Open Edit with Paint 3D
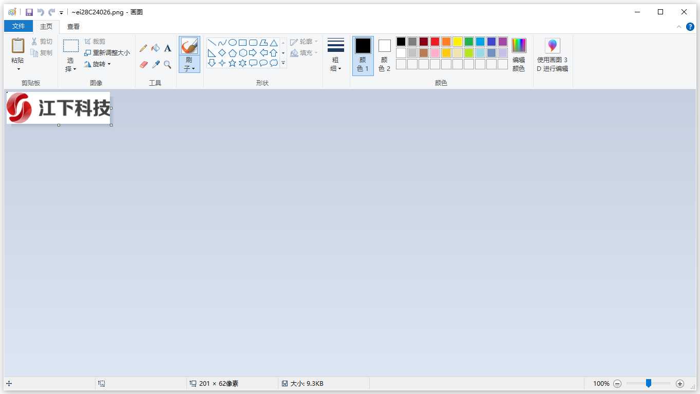Viewport: 700px width, 394px height. [x=552, y=55]
